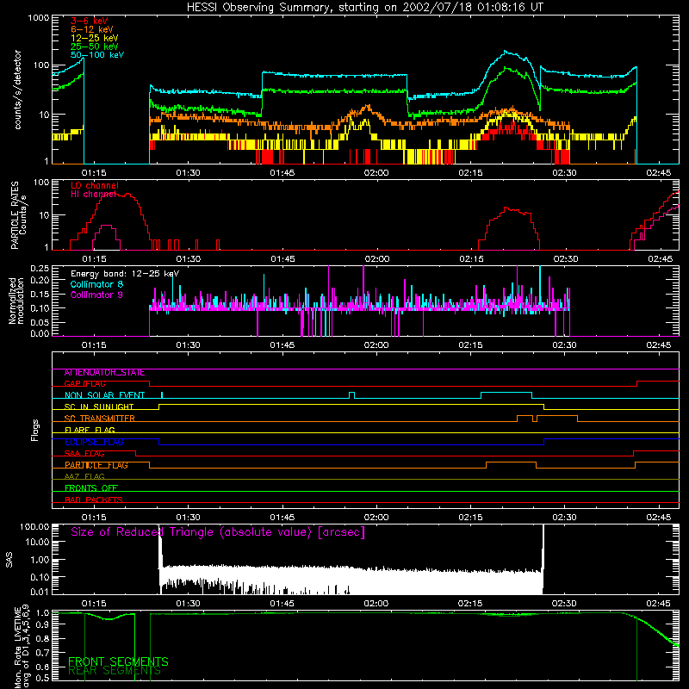Click the 0.15 value on modulation axis

click(40, 295)
